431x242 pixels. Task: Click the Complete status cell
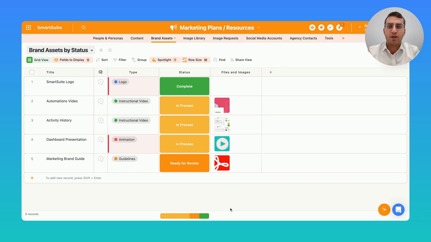coord(185,86)
